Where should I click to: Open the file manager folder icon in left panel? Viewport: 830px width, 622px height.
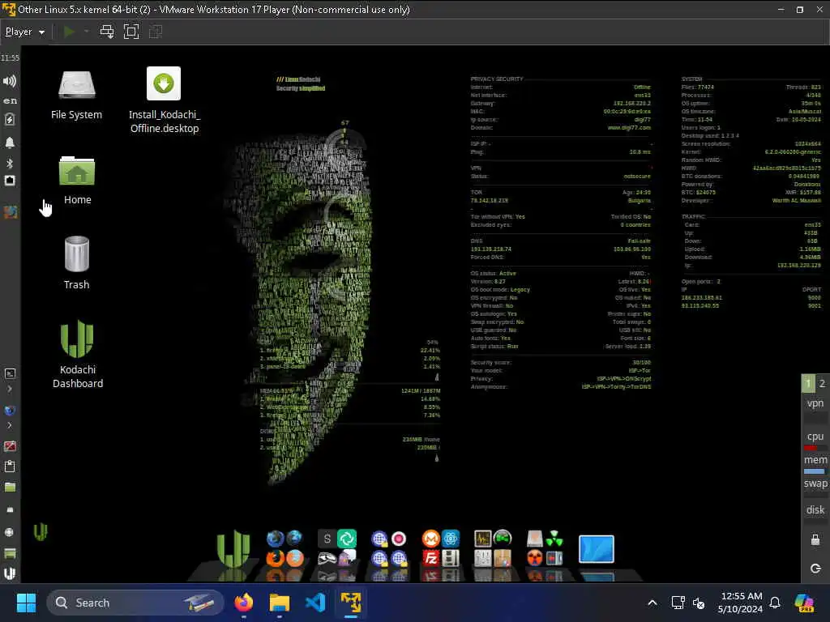coord(10,487)
